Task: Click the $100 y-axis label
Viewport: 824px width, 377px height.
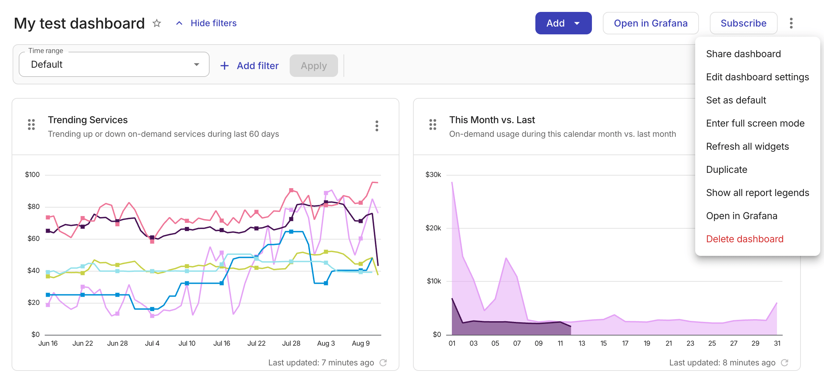Action: [32, 175]
